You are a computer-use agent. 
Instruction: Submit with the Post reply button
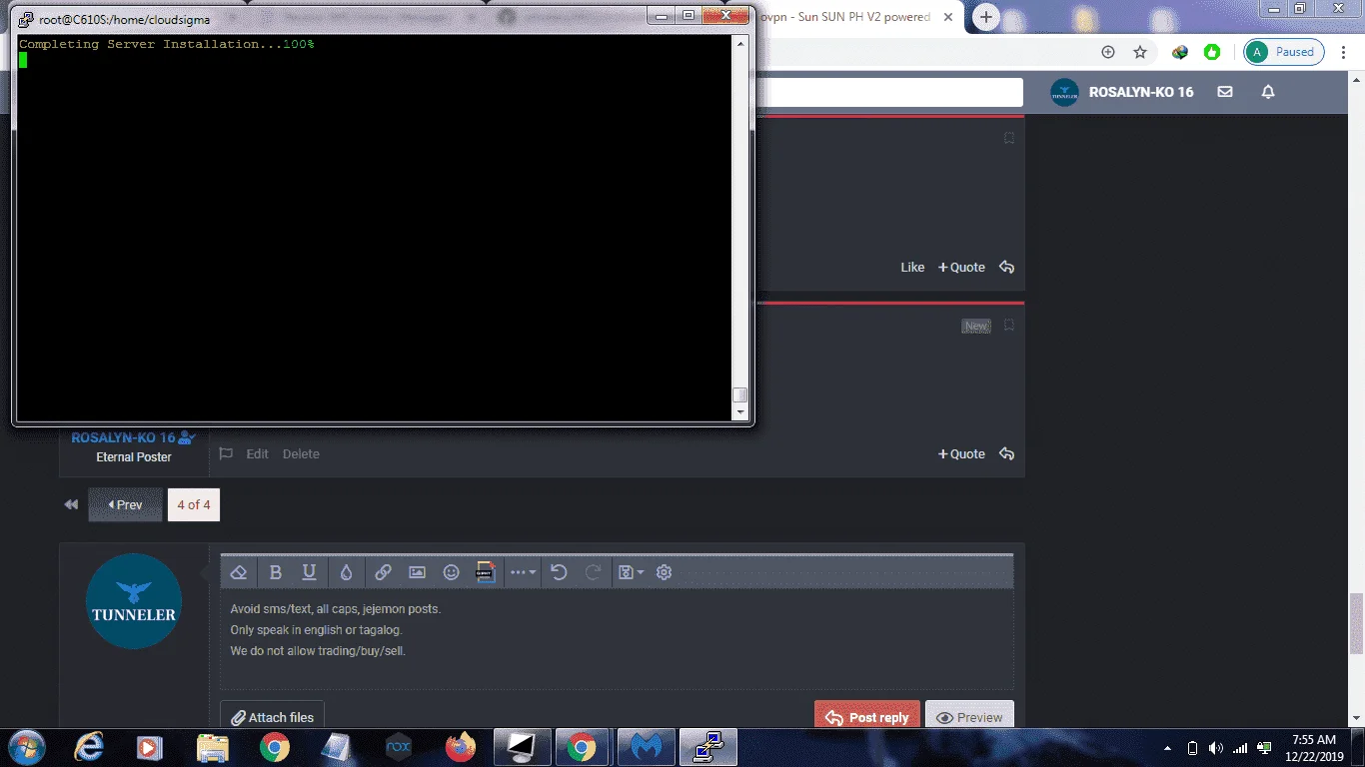(867, 717)
